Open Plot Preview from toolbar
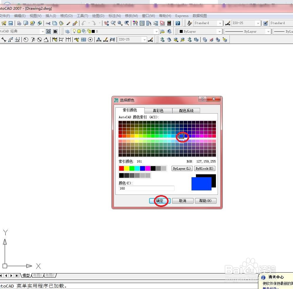293x289 pixels. [26, 23]
